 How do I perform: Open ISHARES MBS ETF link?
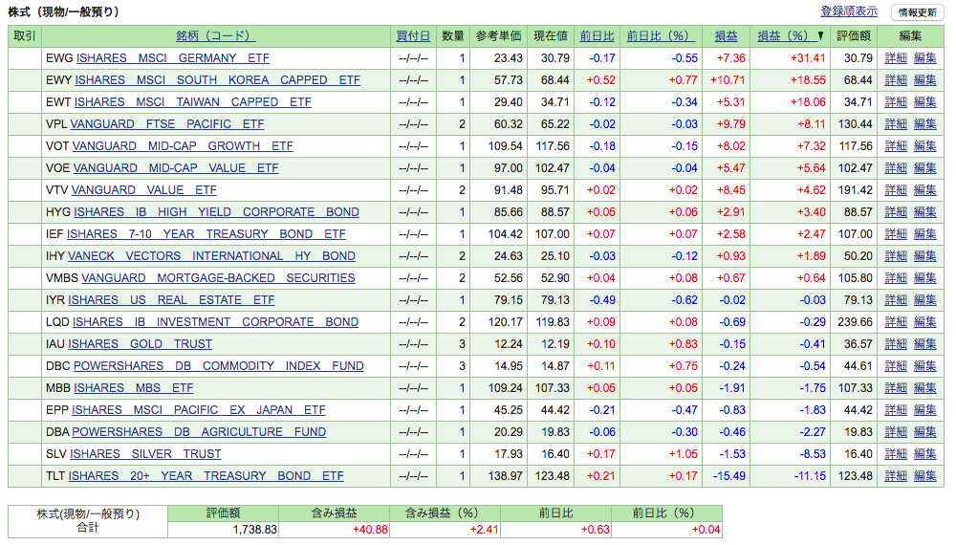pyautogui.click(x=134, y=387)
